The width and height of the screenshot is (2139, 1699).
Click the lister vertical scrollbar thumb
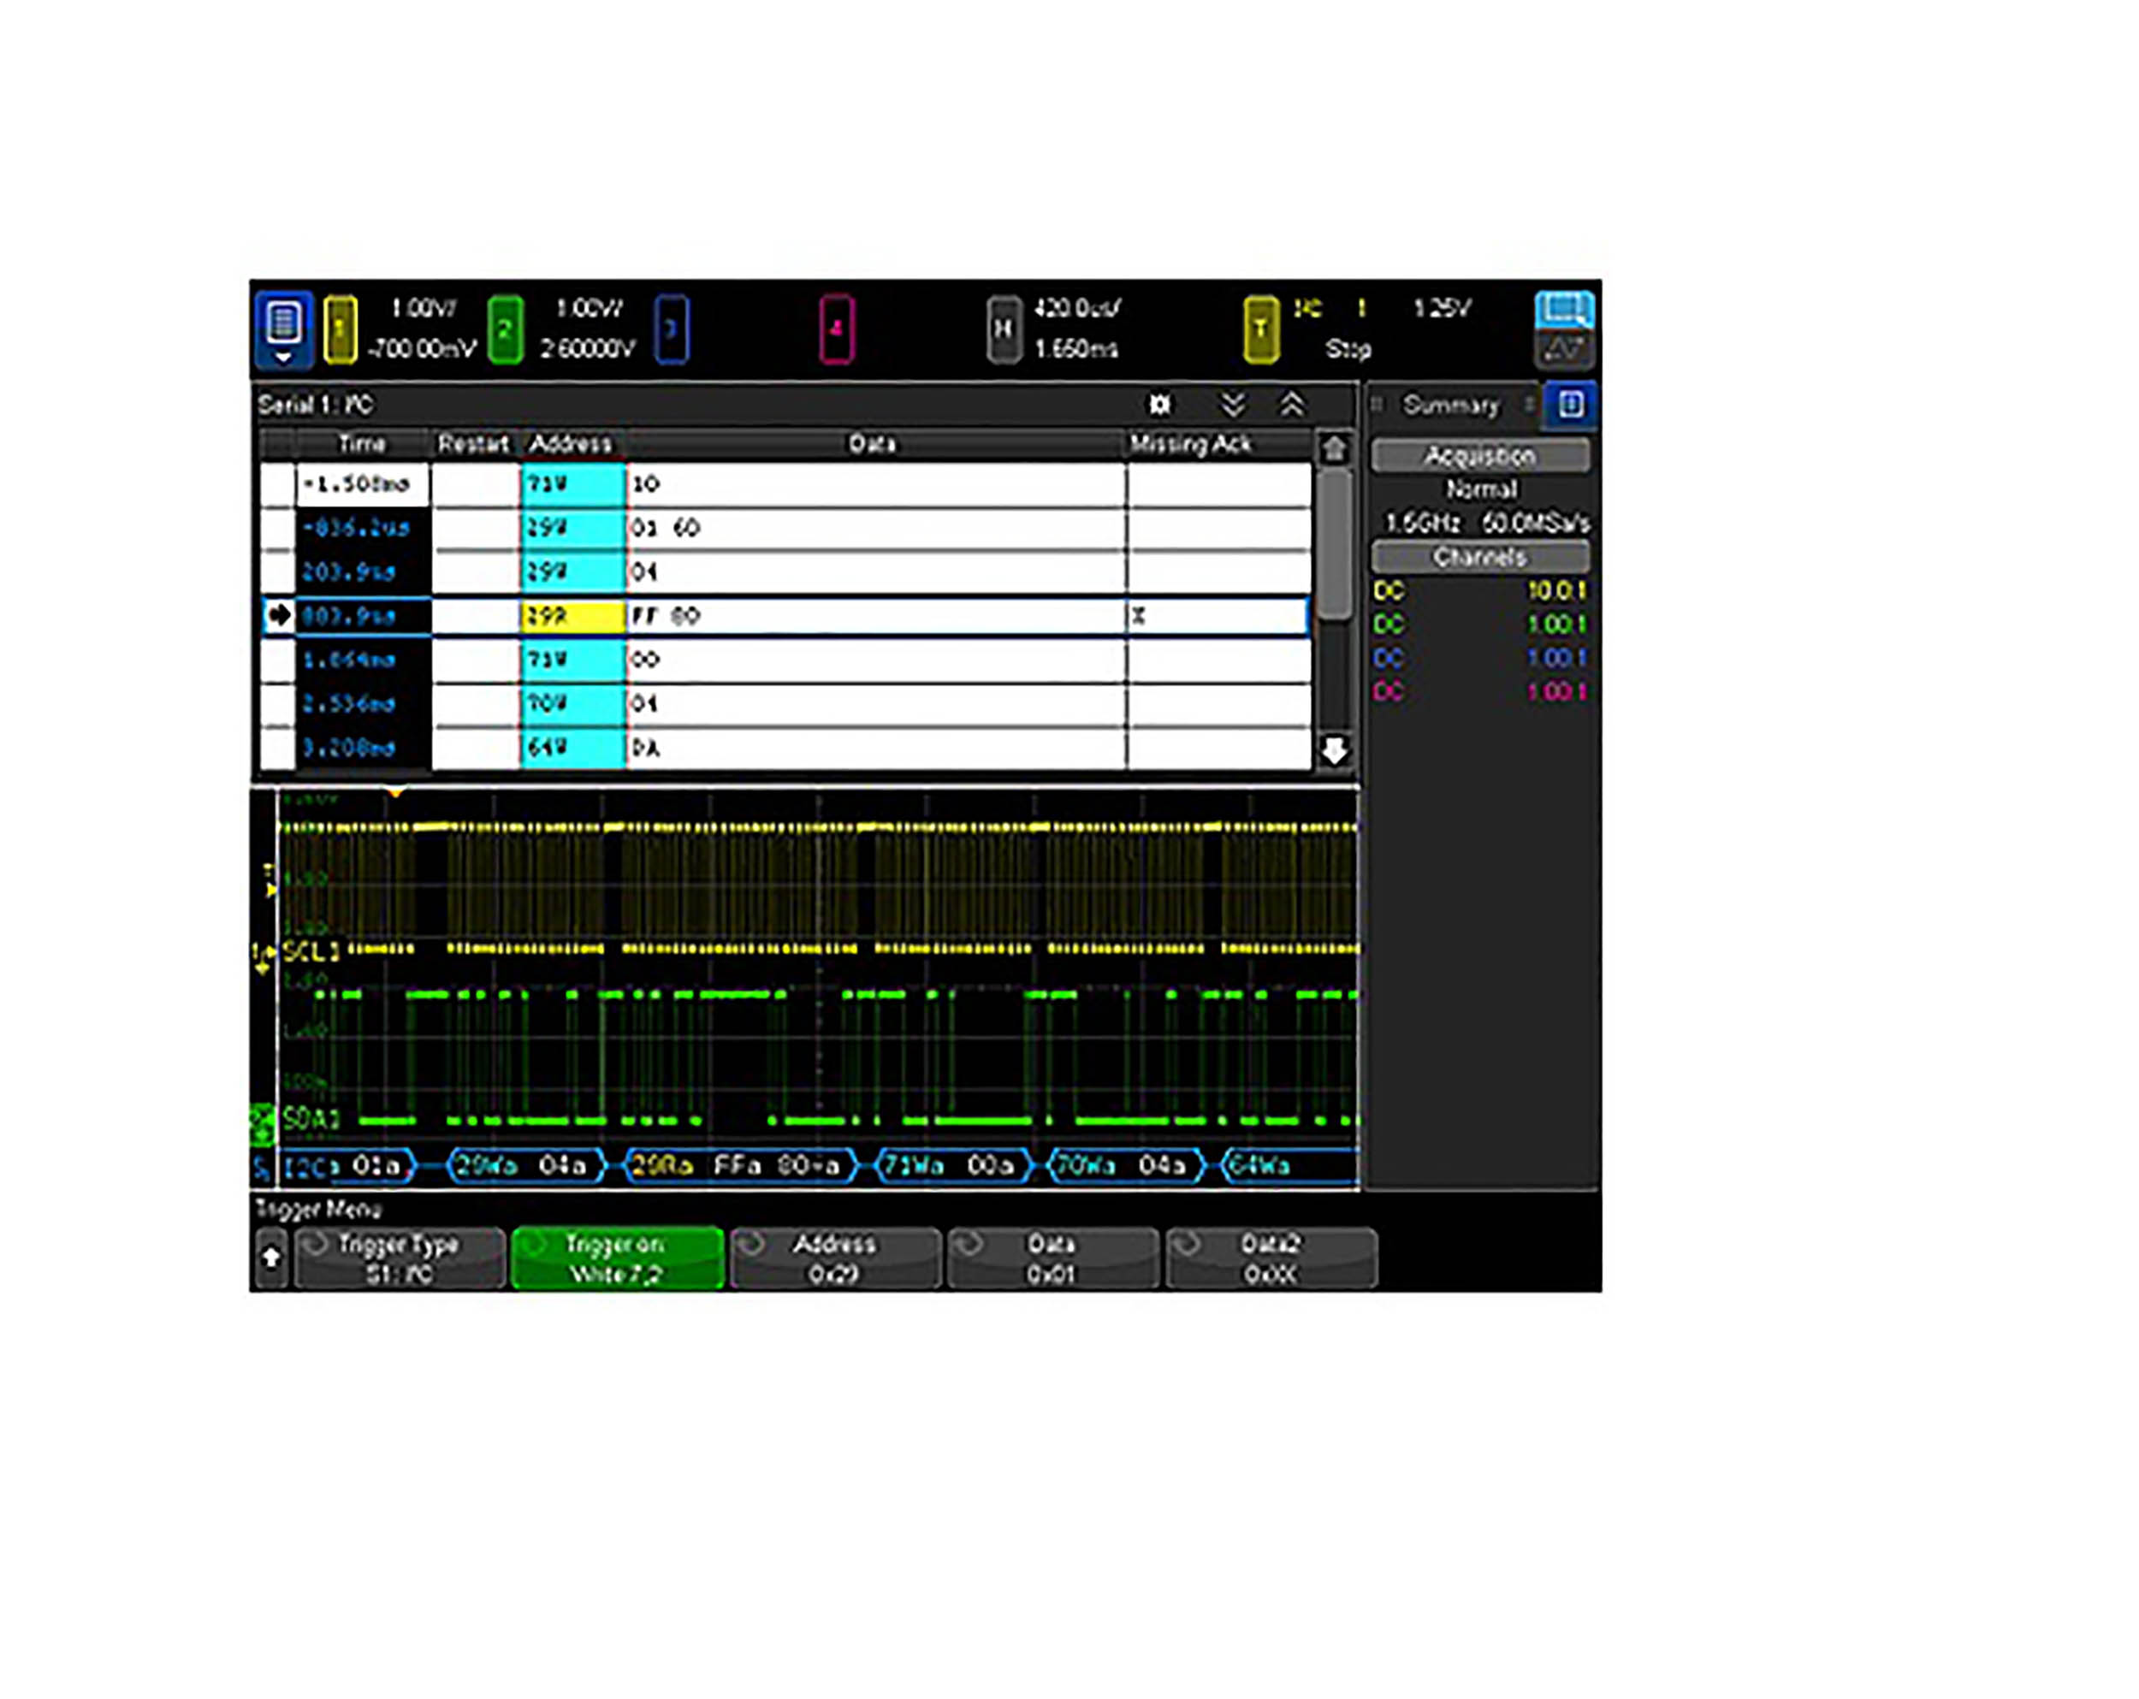1335,542
